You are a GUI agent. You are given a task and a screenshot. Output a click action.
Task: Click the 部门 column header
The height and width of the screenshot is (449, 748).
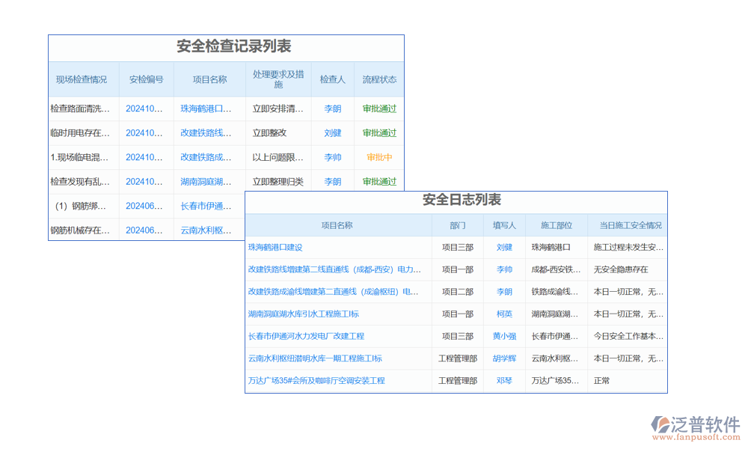(458, 225)
